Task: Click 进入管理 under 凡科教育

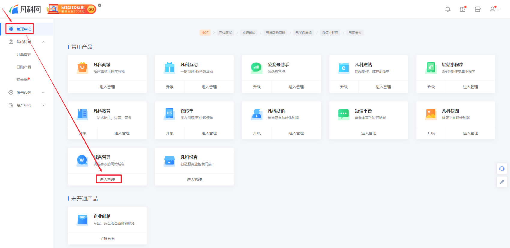Action: point(122,133)
